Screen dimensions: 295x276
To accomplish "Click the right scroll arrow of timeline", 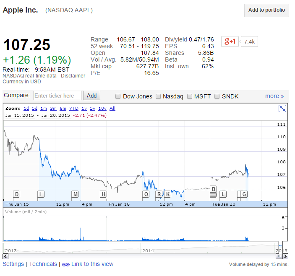I will coord(285,256).
